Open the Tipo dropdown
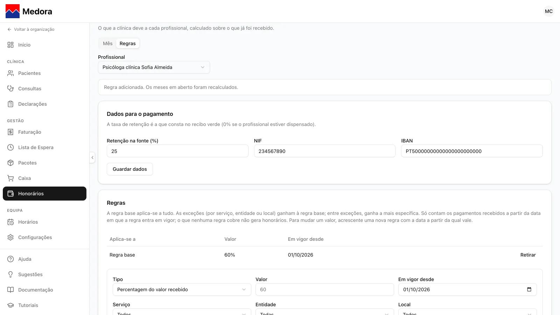 coord(182,289)
